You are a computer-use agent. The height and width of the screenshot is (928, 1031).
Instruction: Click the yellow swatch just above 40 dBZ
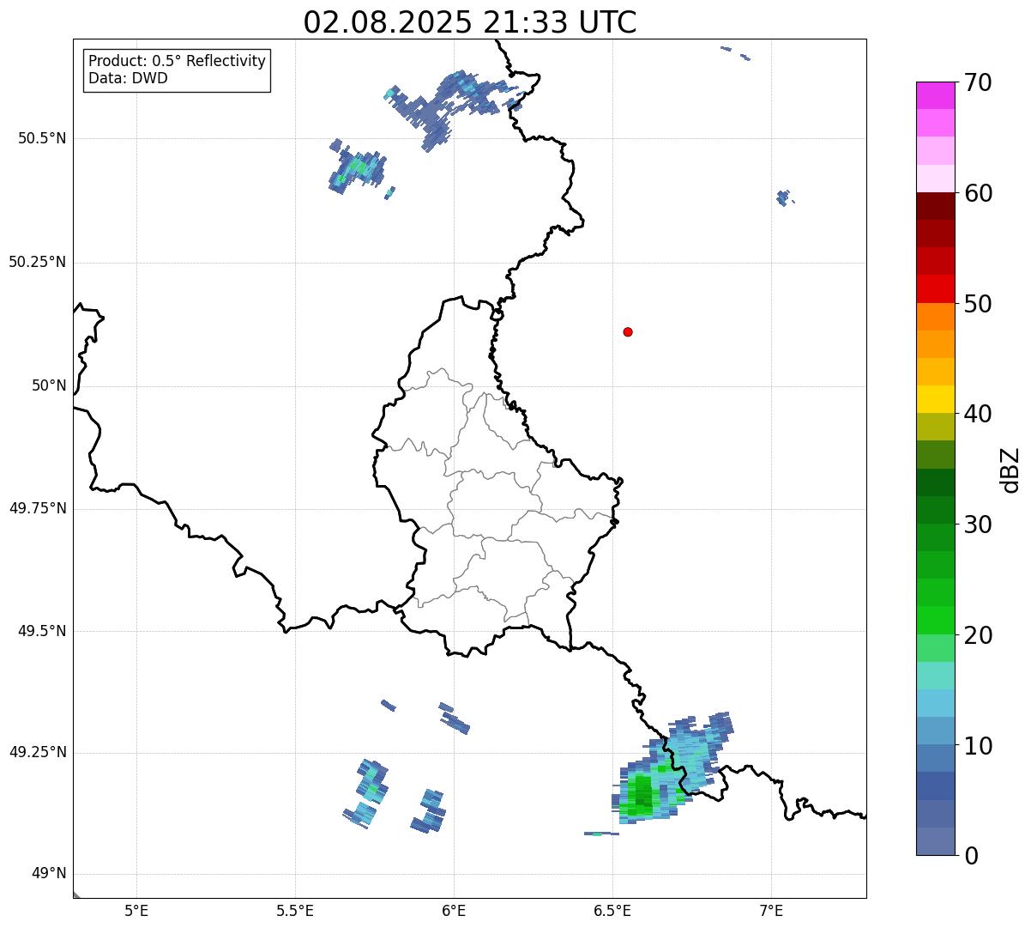(x=935, y=399)
